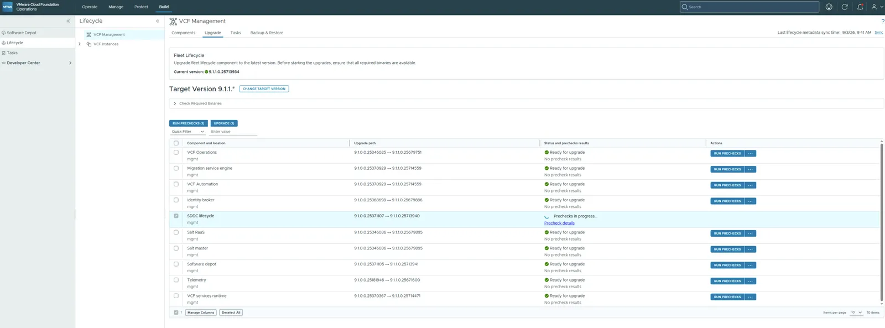Collapse the Lifecycle side panel

(158, 21)
